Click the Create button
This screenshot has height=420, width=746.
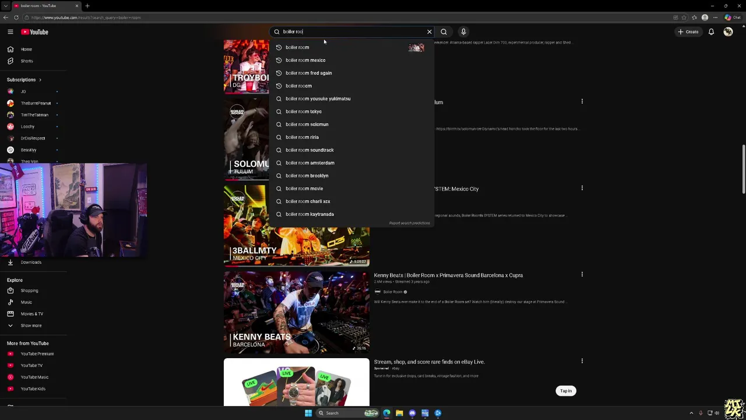tap(688, 32)
